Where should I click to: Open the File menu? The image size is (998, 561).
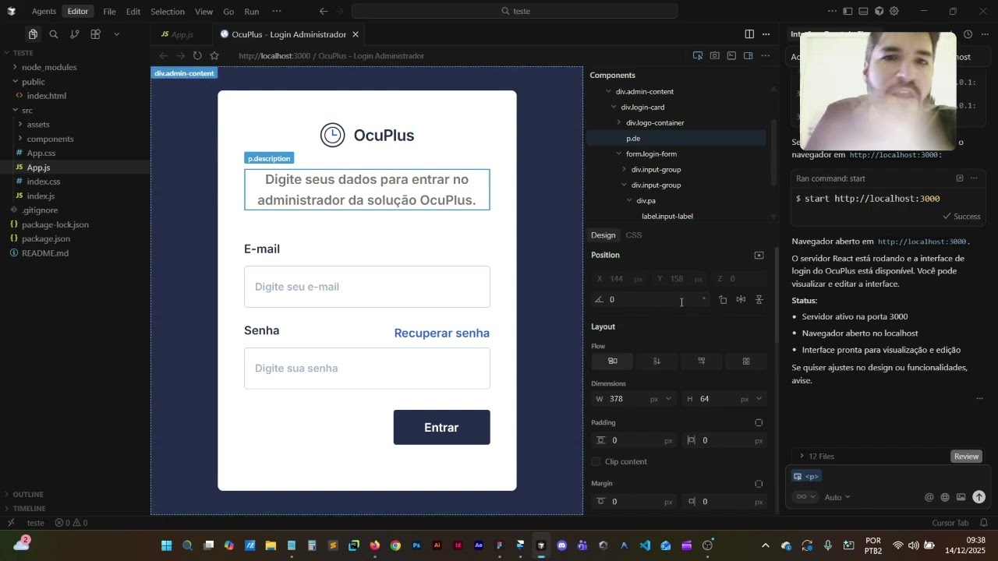109,12
